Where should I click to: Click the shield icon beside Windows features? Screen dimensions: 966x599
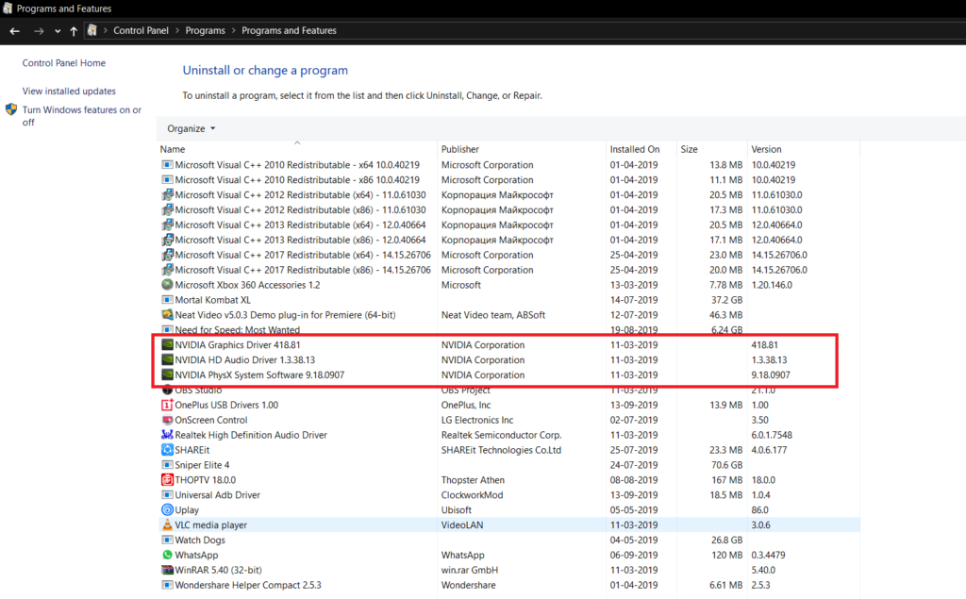point(11,109)
